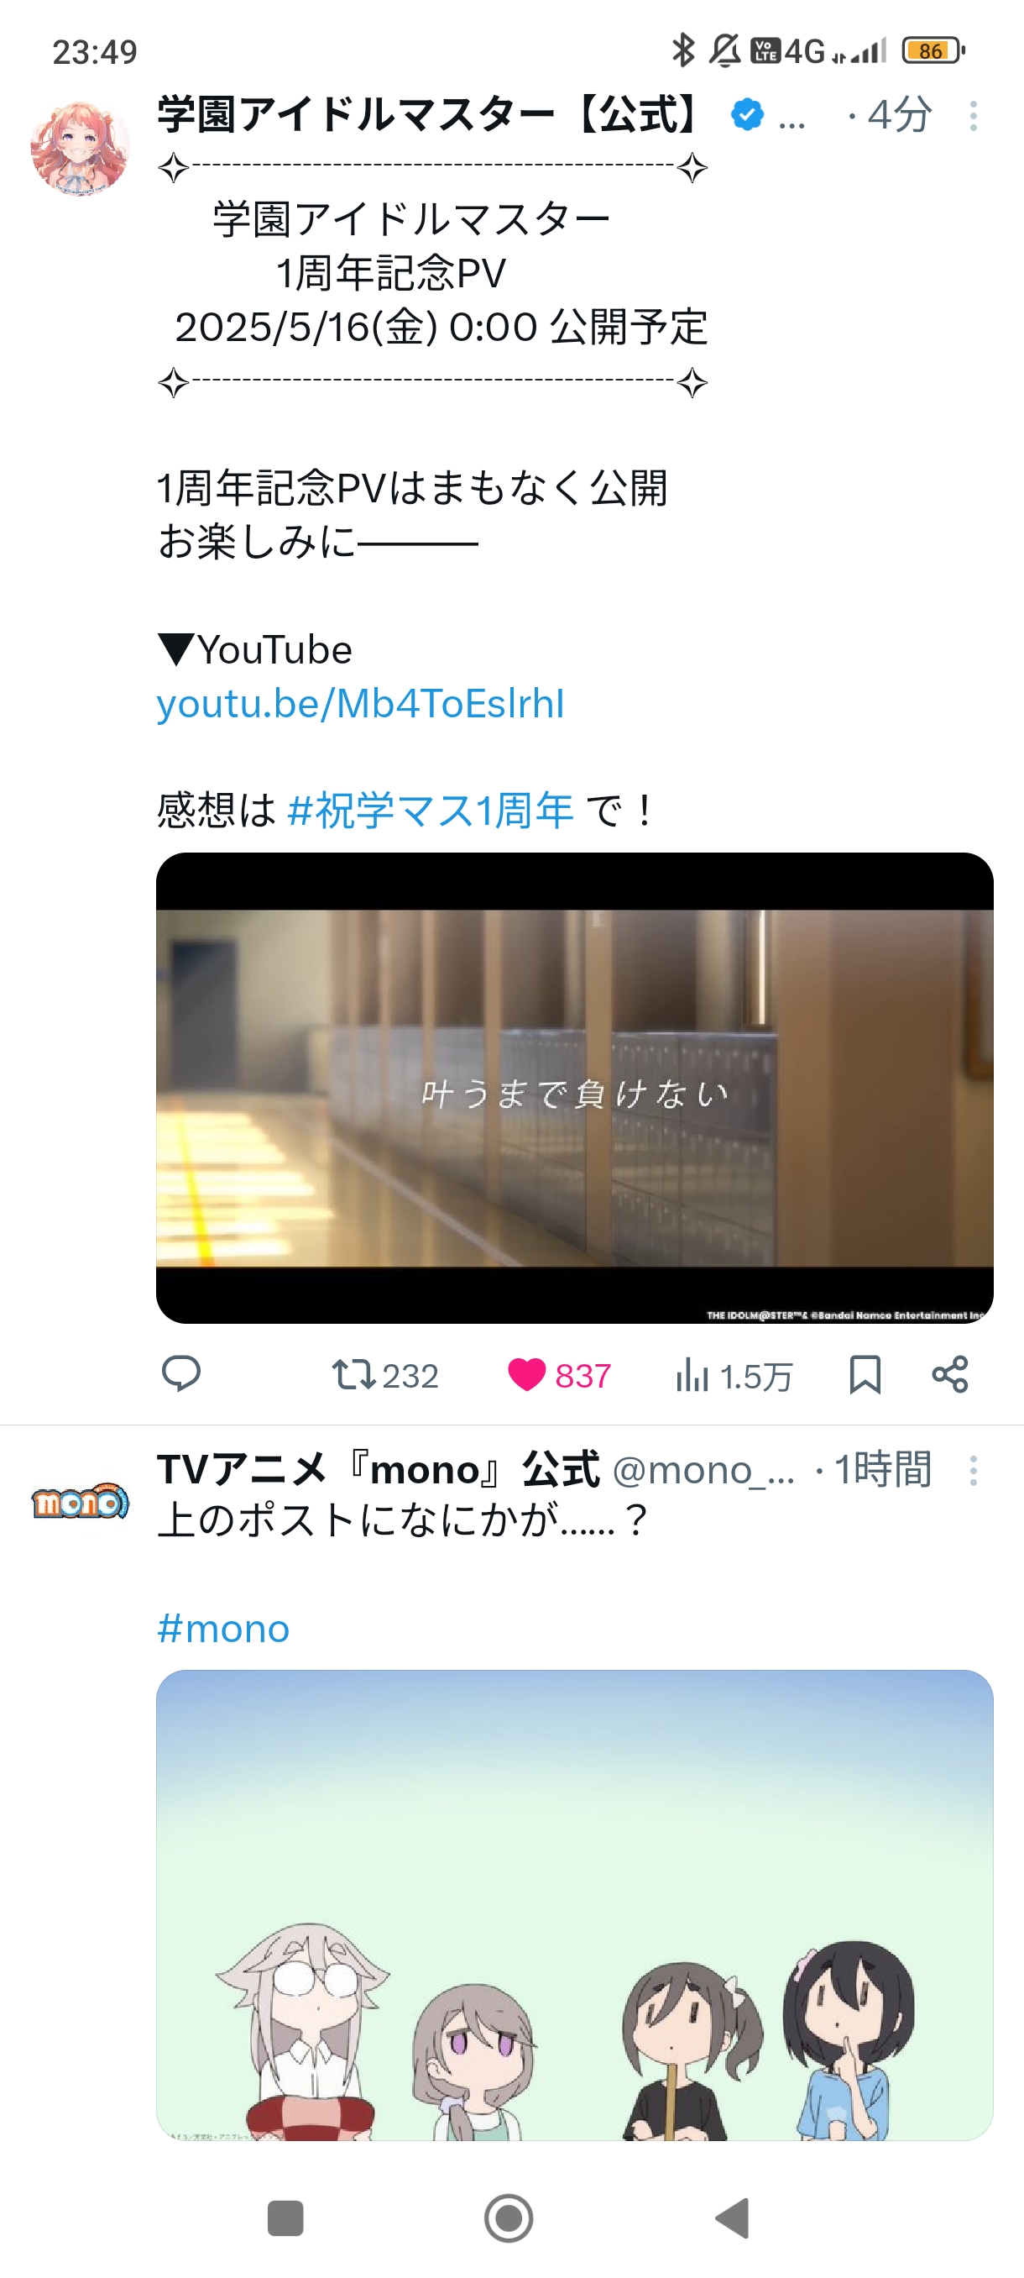Screen dimensions: 1024x2278
Task: Bookmark the Gakuen Idolmaster post
Action: tap(864, 1375)
